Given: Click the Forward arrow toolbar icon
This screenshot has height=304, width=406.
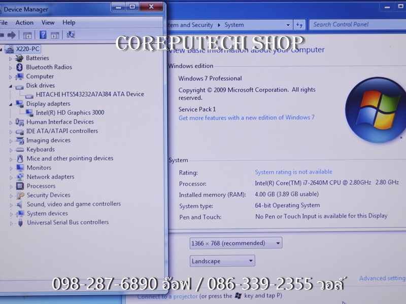Looking at the screenshot, I should [x=11, y=35].
